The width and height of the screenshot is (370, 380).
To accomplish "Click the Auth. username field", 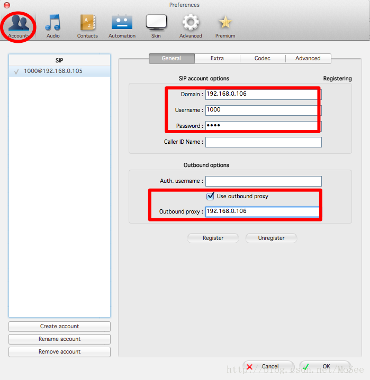I will tap(264, 181).
